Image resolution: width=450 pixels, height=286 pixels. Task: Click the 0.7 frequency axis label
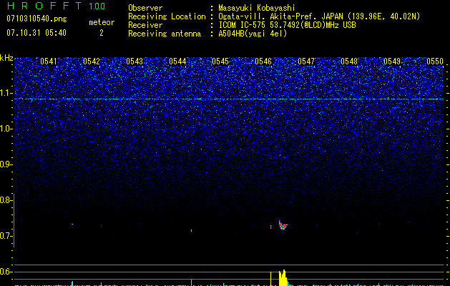6,236
